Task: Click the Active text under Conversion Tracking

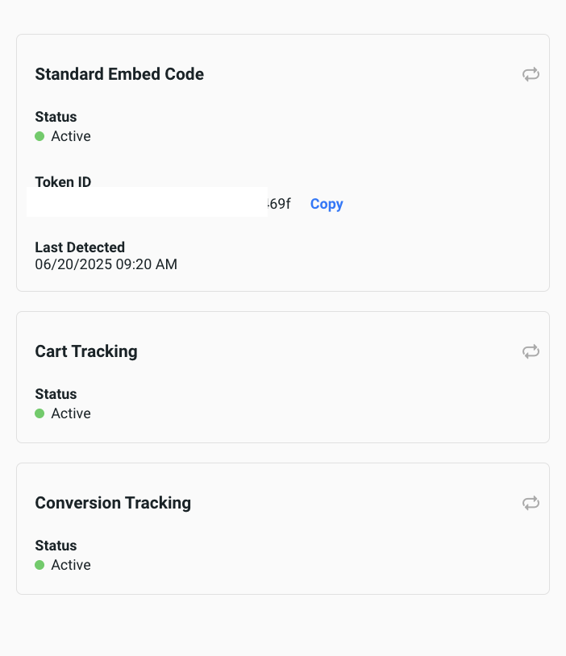Action: [71, 565]
